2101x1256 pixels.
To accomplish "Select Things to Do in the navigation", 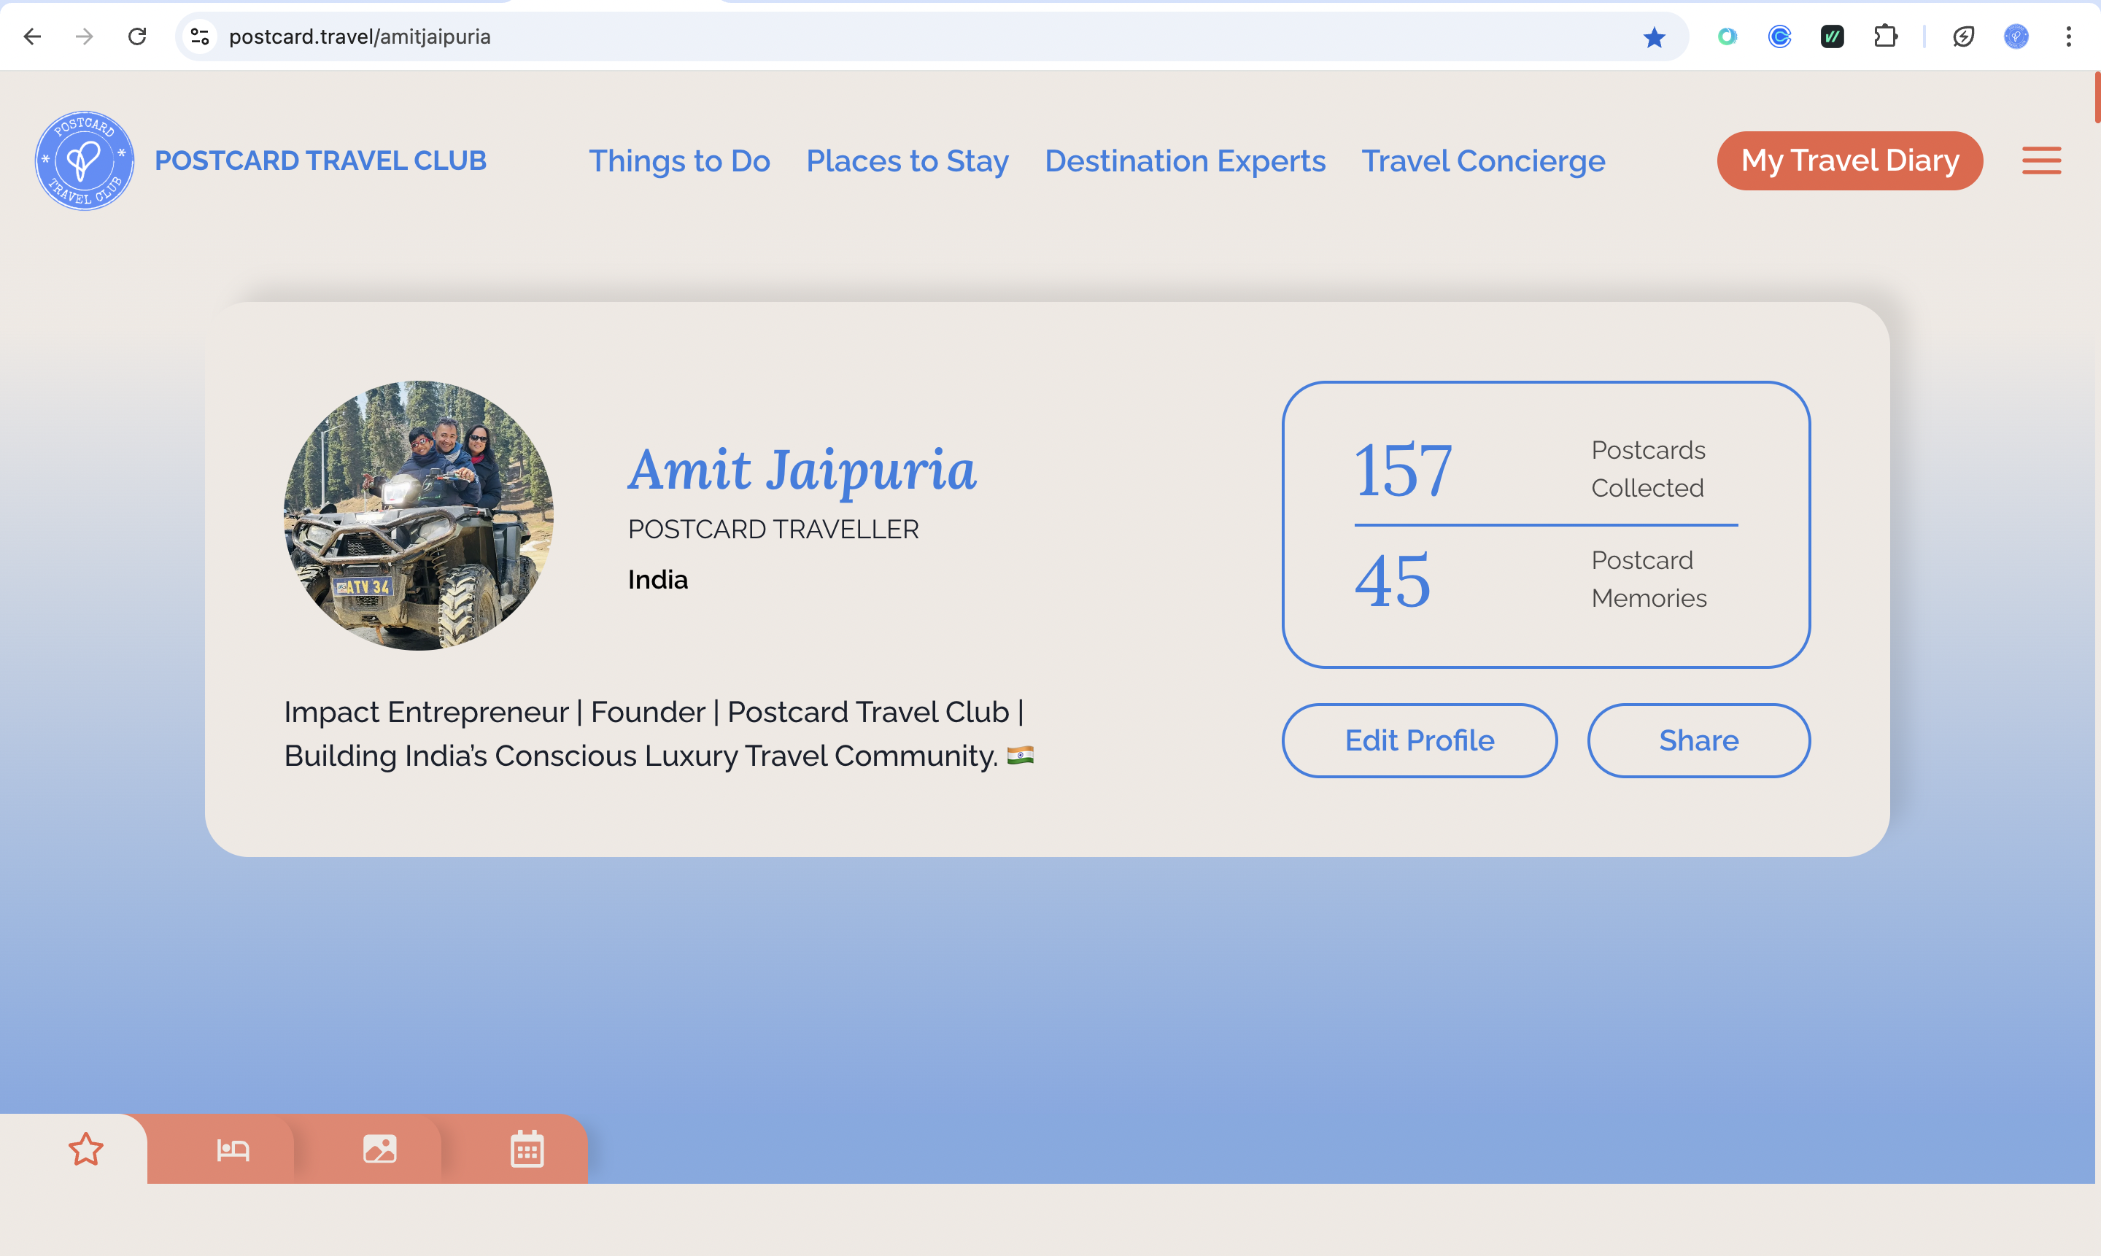I will [680, 160].
